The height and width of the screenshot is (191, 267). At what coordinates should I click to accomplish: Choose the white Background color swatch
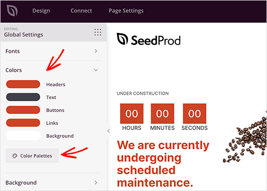pos(23,135)
